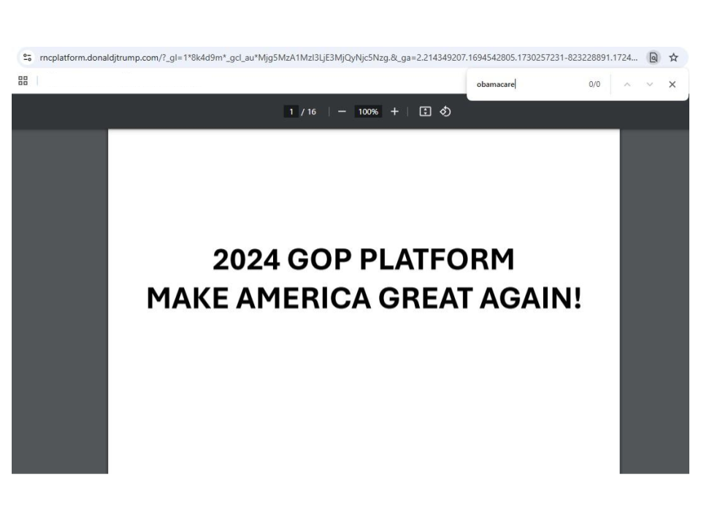The width and height of the screenshot is (701, 526).
Task: Rotate the PDF counterclockwise
Action: (x=445, y=112)
